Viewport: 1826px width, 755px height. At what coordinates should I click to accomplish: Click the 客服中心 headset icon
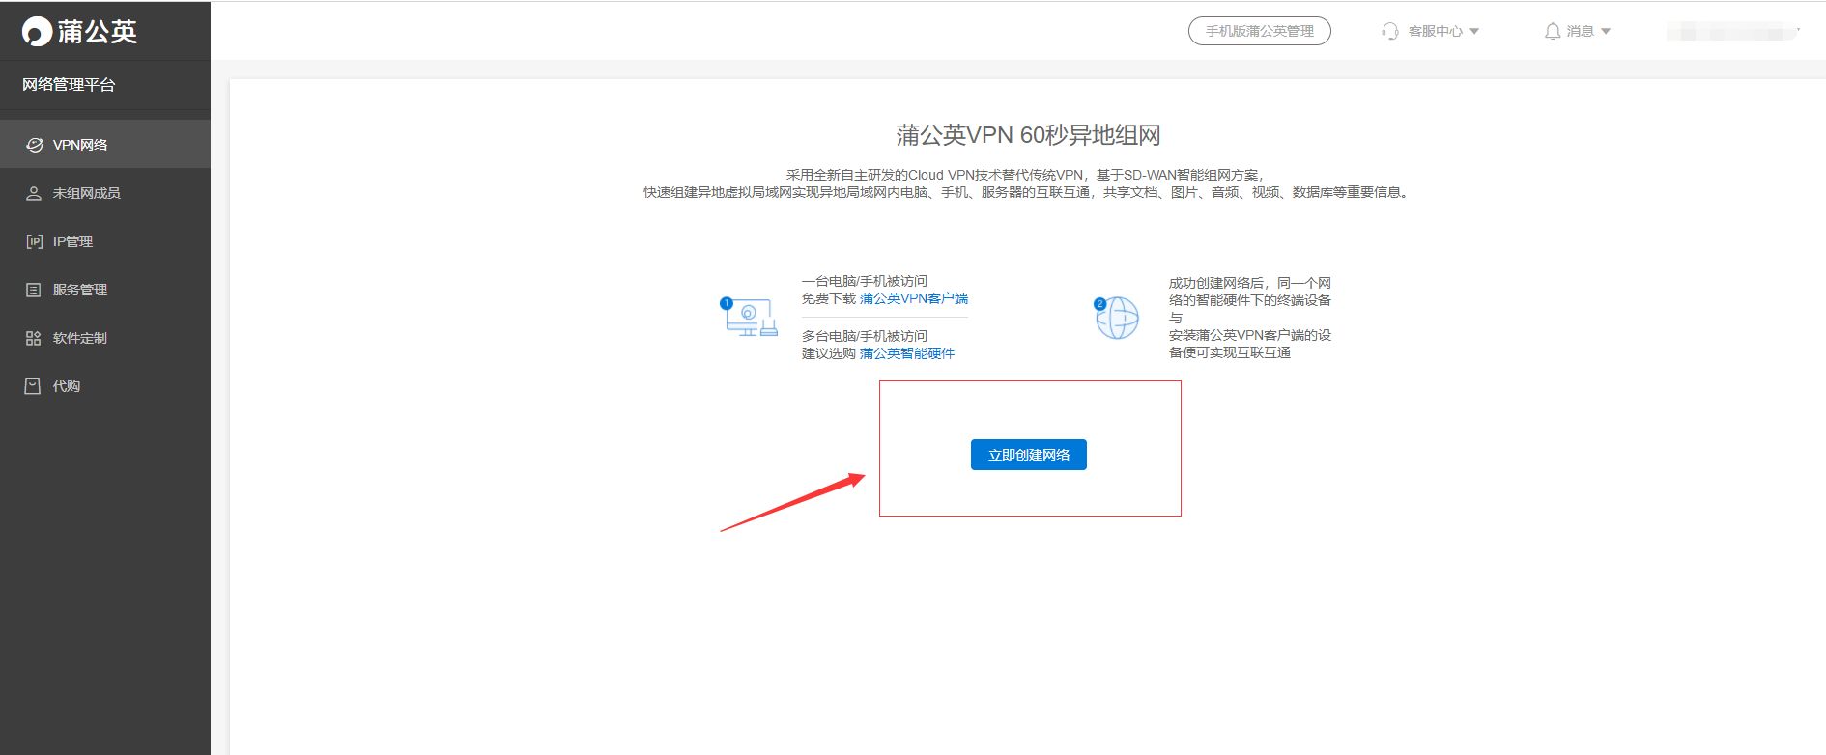pos(1390,31)
